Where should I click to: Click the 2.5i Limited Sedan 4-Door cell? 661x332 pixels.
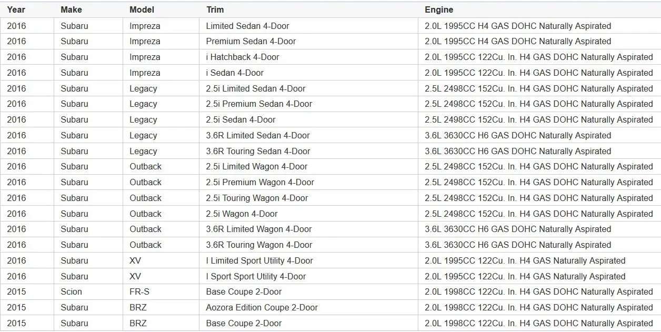[308, 88]
